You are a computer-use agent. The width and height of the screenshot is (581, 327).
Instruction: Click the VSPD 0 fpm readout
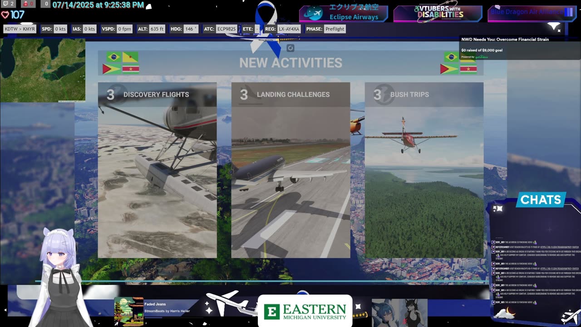(x=117, y=29)
